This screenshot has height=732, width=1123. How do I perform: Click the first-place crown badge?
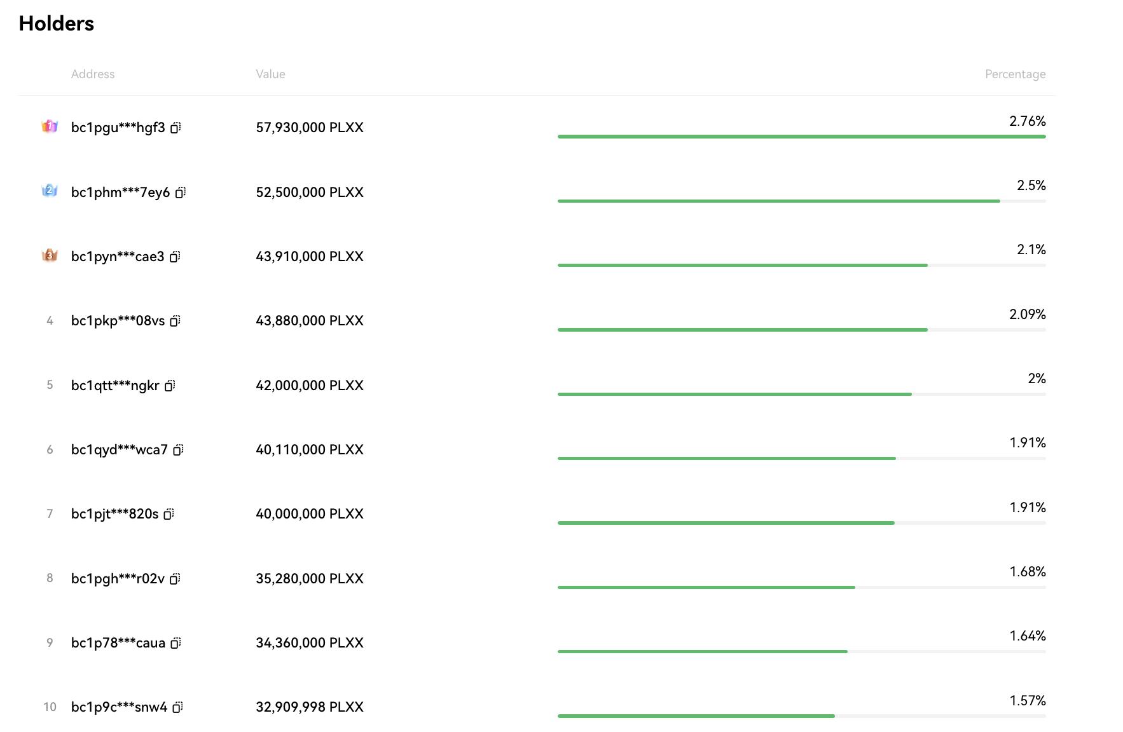coord(50,126)
